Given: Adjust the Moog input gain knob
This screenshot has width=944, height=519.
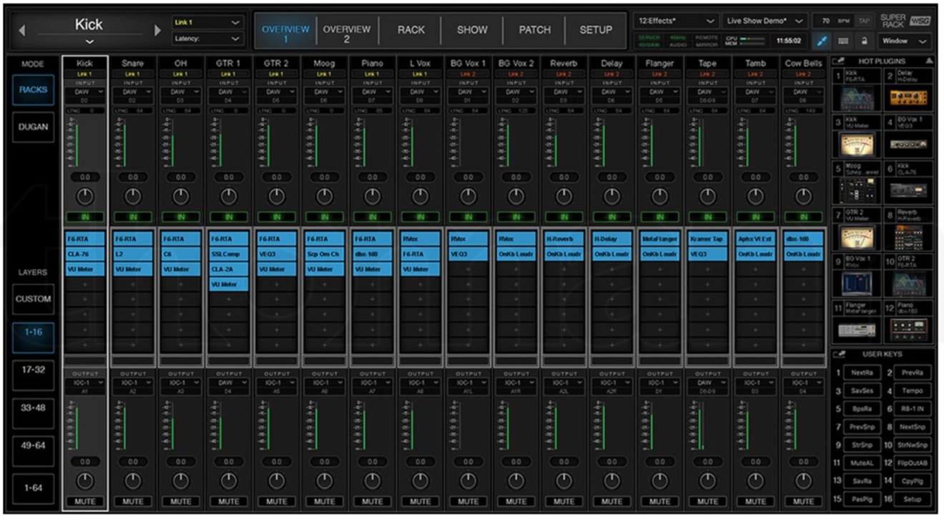Looking at the screenshot, I should pyautogui.click(x=324, y=195).
